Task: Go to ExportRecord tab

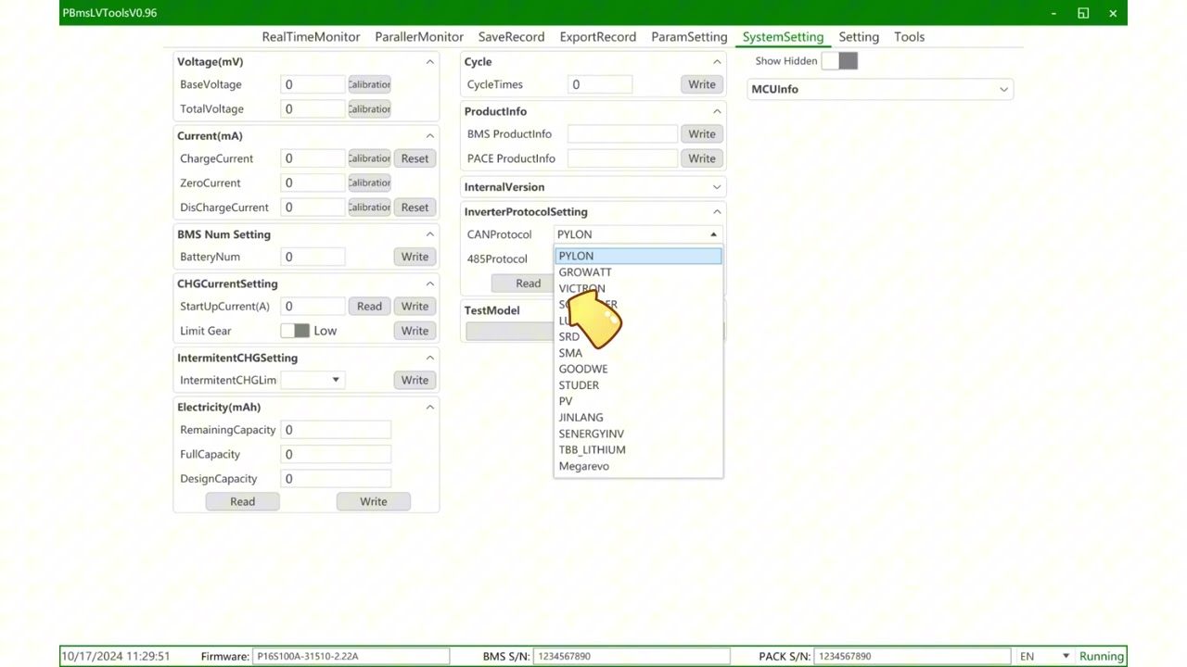Action: click(598, 36)
